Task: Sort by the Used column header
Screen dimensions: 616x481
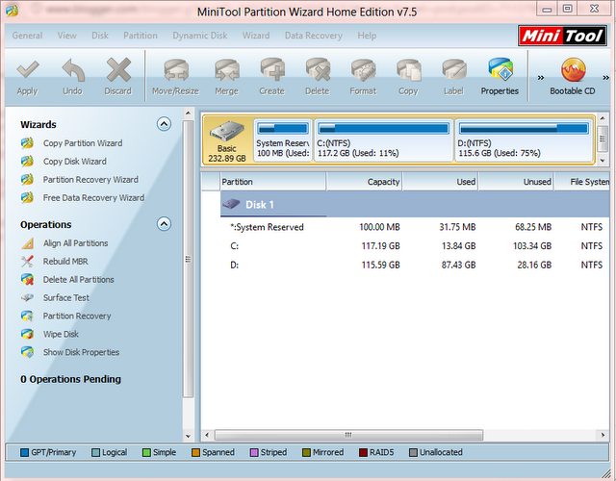Action: (x=440, y=182)
